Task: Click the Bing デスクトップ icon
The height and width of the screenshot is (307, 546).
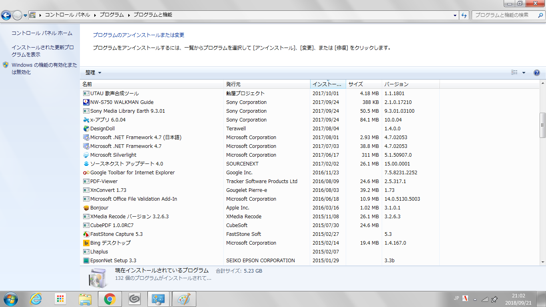Action: [86, 243]
